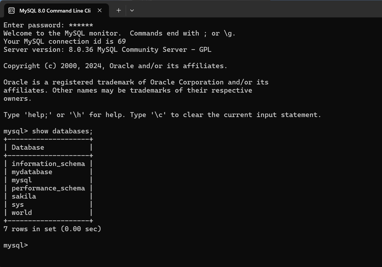Click the 'owners.' text line
Image resolution: width=382 pixels, height=267 pixels.
click(x=17, y=99)
